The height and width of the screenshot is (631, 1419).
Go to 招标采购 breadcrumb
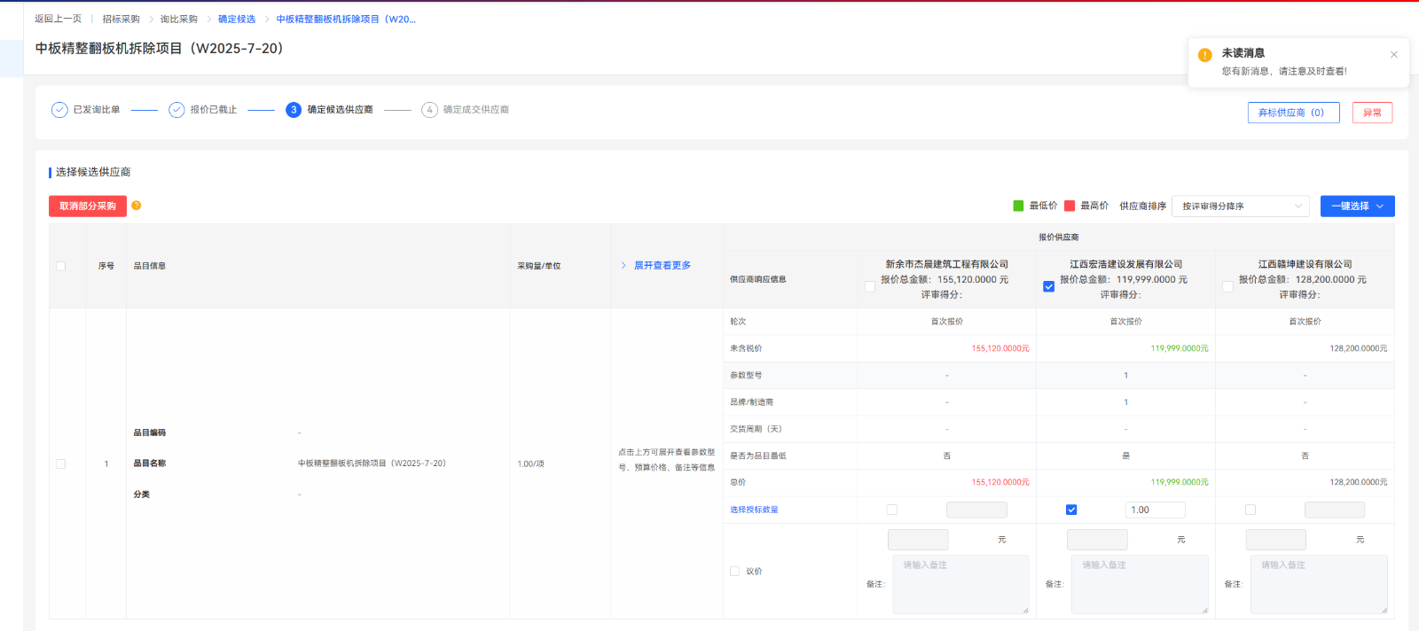coord(121,19)
